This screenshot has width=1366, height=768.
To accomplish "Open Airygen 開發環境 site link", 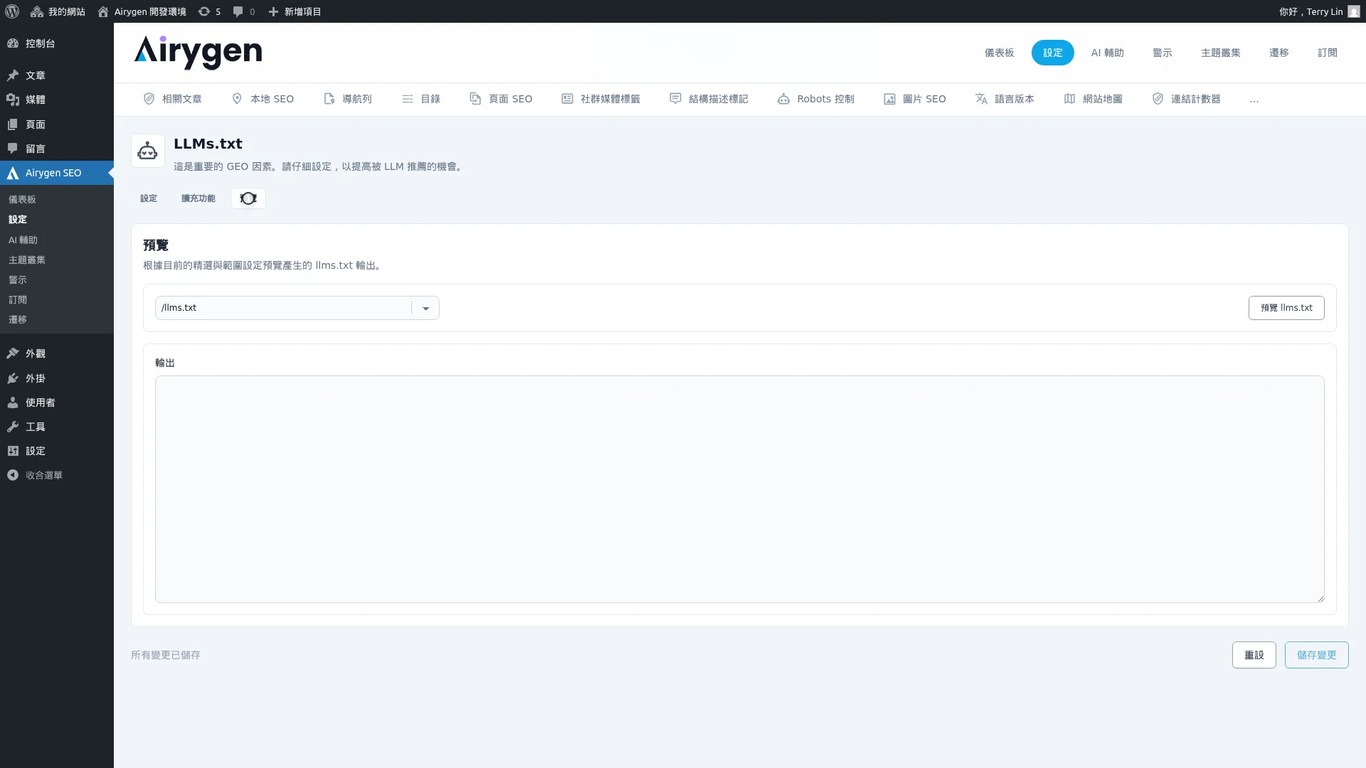I will pyautogui.click(x=142, y=11).
